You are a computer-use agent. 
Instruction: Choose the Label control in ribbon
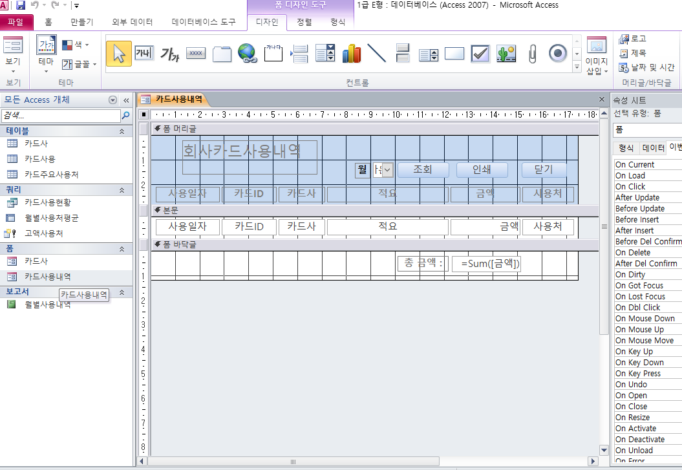click(x=170, y=54)
